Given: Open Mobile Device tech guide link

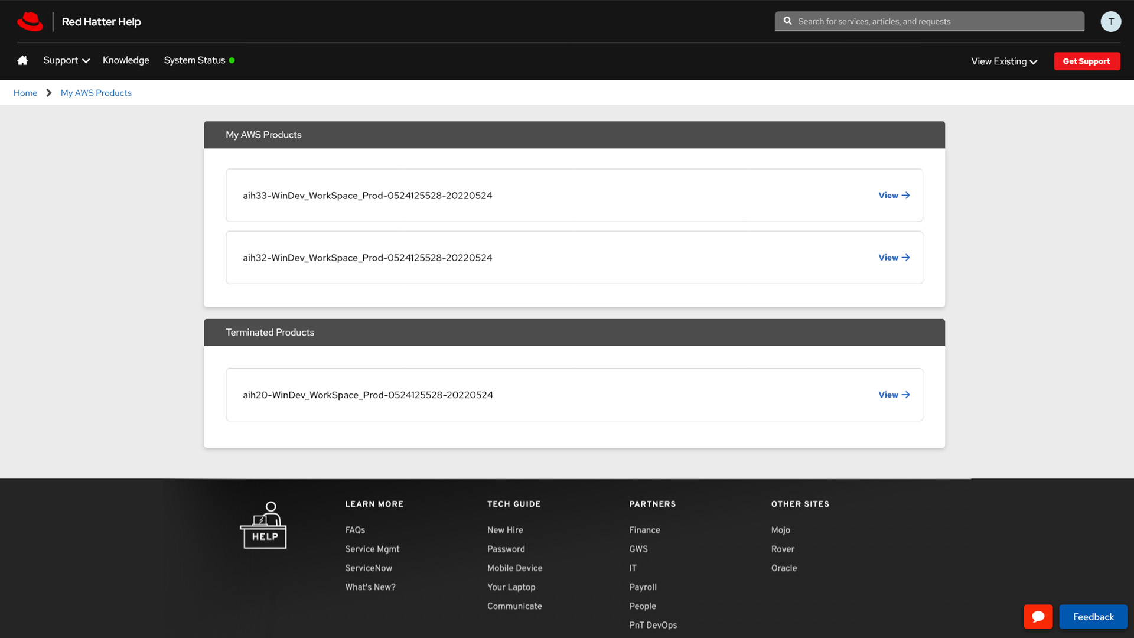Looking at the screenshot, I should pos(514,568).
